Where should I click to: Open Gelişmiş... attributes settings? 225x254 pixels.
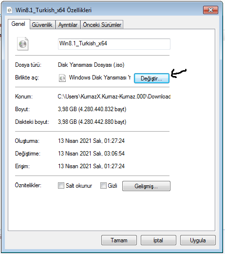click(x=146, y=186)
